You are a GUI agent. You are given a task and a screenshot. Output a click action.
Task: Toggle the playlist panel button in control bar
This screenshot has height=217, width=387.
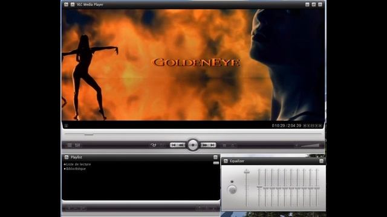(x=70, y=145)
